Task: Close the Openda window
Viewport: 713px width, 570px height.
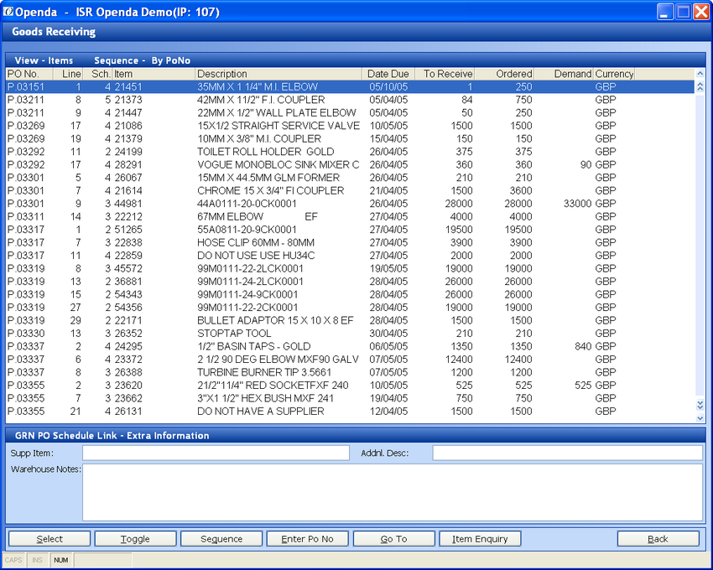Action: pos(700,12)
